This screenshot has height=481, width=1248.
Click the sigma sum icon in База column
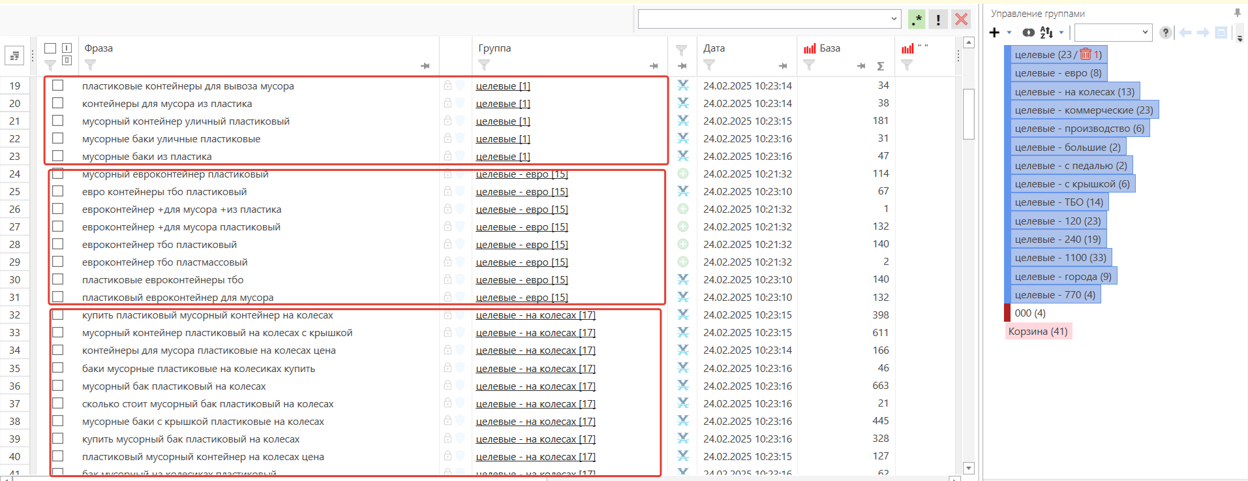[881, 66]
